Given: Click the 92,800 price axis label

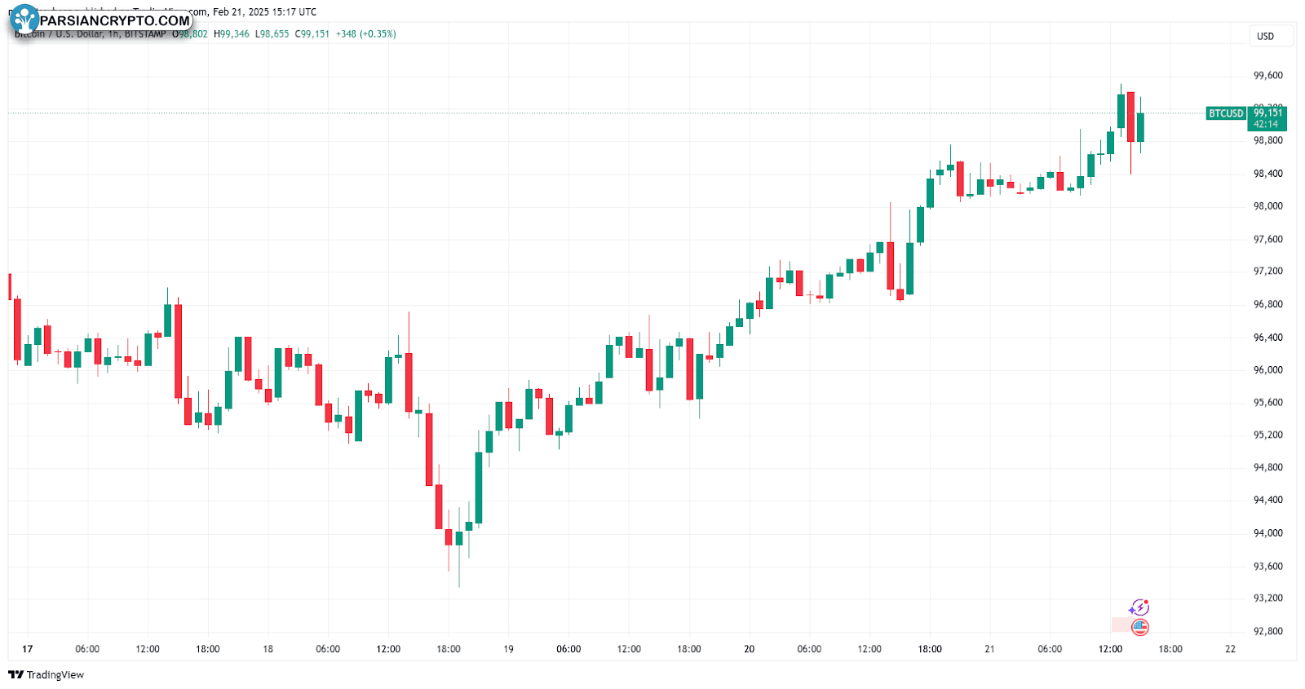Looking at the screenshot, I should point(1268,631).
